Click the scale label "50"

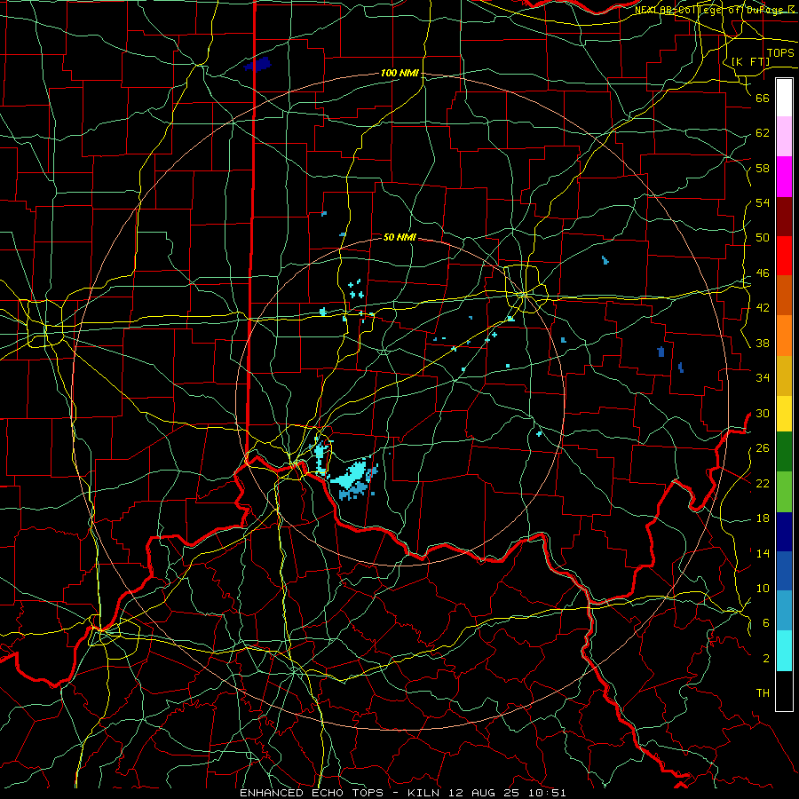(x=763, y=238)
